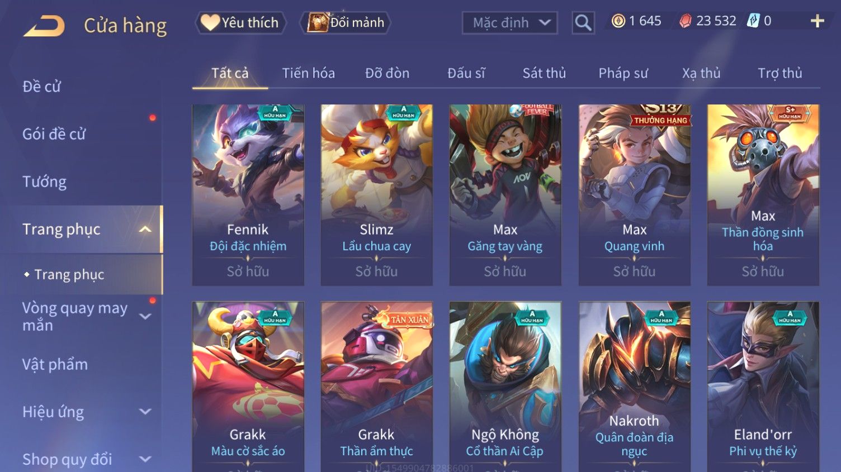The image size is (841, 472).
Task: Select the Nakroth Quân đoàn địa ngục card
Action: pos(634,387)
